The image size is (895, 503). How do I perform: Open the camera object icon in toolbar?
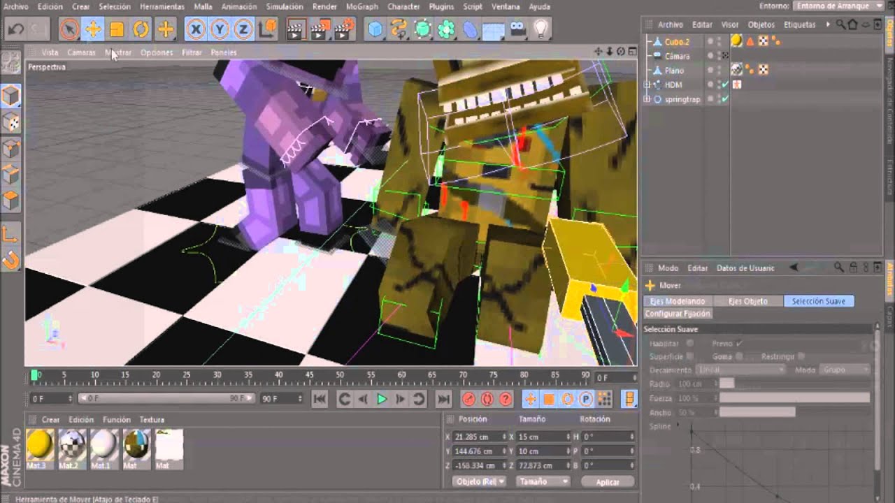517,29
